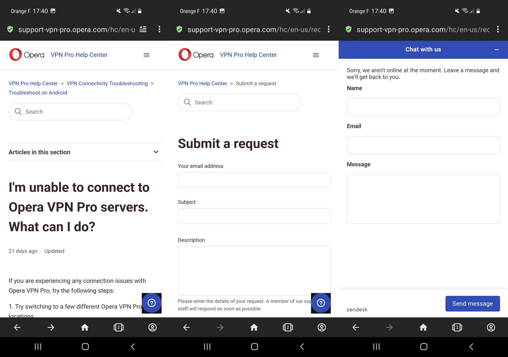Viewport: 508px width, 357px height.
Task: Select the chat Message text area
Action: tap(423, 199)
